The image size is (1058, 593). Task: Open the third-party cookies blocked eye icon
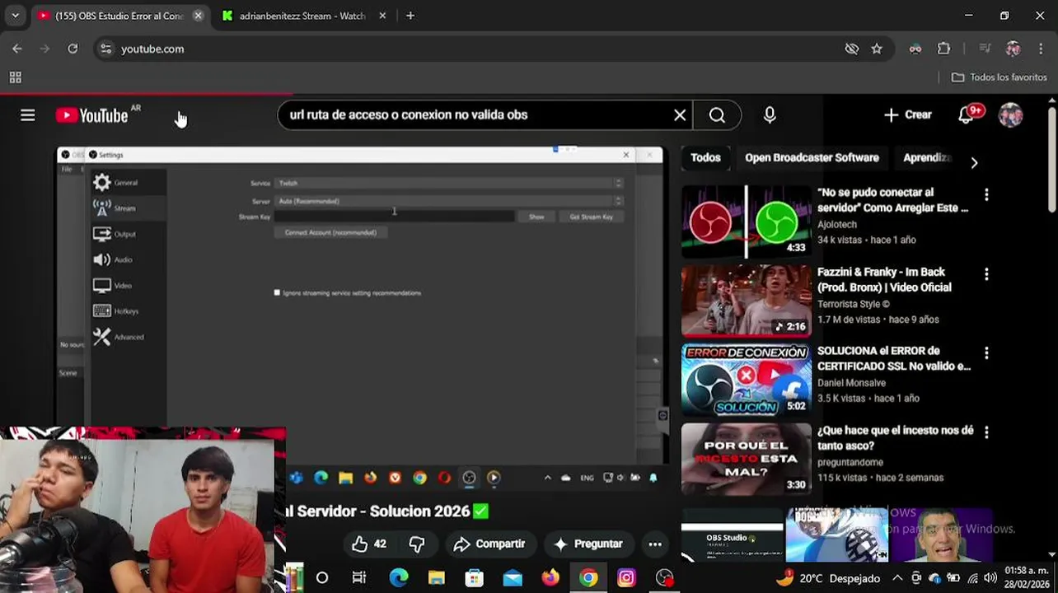852,49
